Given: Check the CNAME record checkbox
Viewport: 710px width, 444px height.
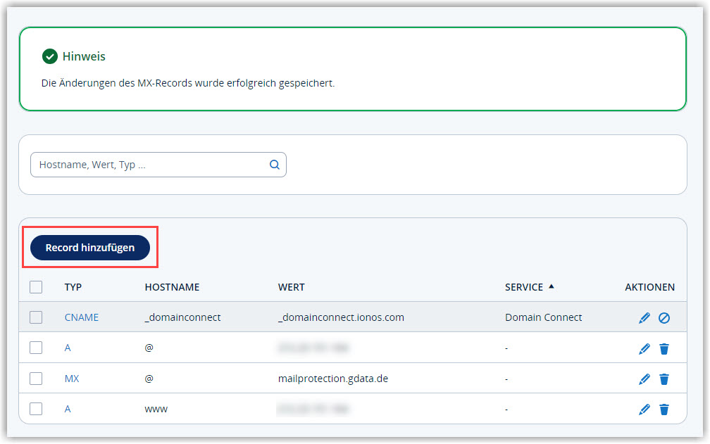Looking at the screenshot, I should click(36, 317).
